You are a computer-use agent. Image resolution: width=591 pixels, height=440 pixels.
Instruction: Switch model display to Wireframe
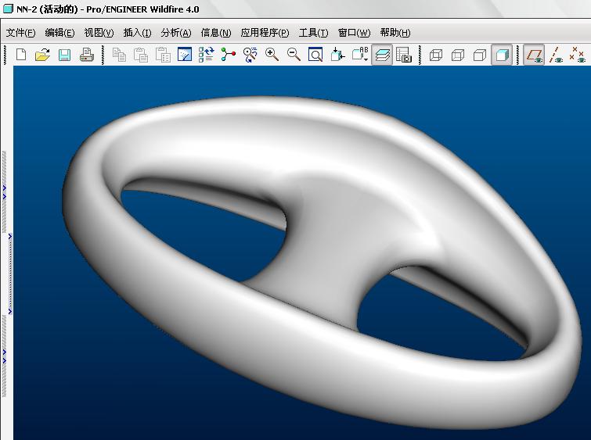point(436,55)
